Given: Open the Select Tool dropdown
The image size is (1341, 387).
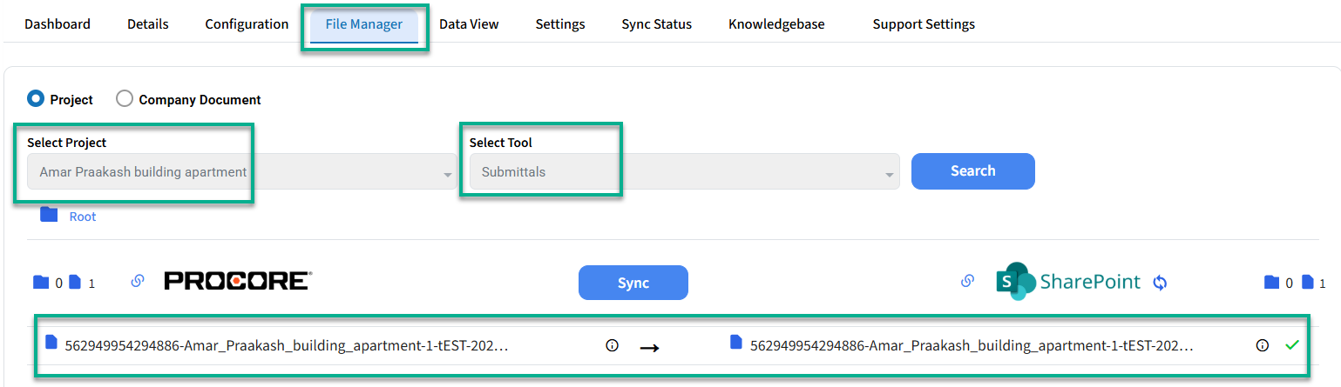Looking at the screenshot, I should (x=684, y=172).
